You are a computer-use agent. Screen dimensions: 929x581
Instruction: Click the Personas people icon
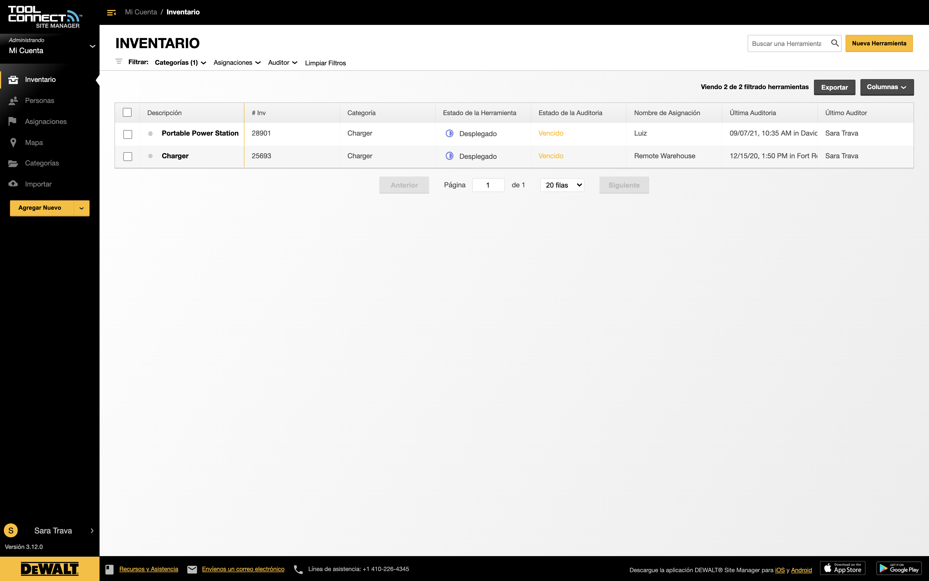tap(14, 101)
